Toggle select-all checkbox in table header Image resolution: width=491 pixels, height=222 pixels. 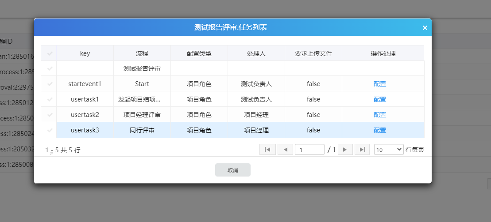(x=49, y=53)
